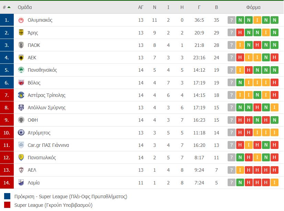The height and width of the screenshot is (211, 284).
Task: Click the Ολυμπιακός team crest icon
Action: point(21,20)
